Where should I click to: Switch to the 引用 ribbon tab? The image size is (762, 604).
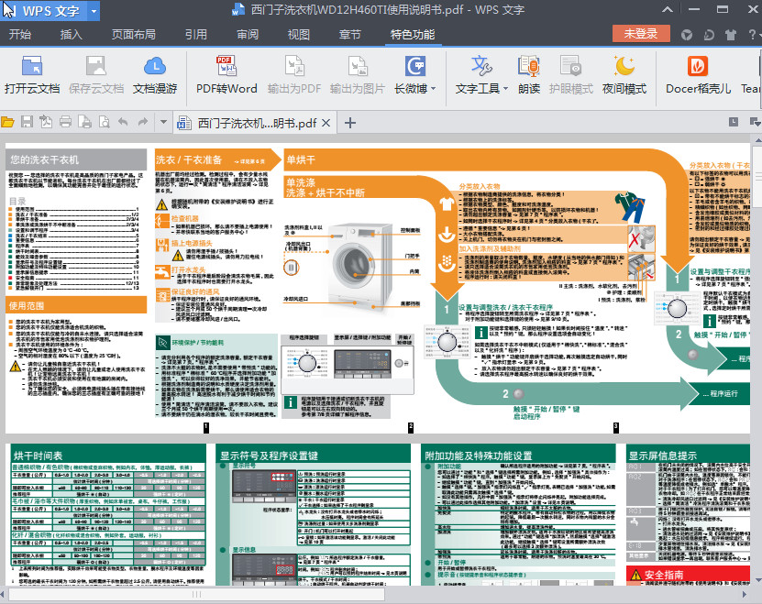point(196,35)
